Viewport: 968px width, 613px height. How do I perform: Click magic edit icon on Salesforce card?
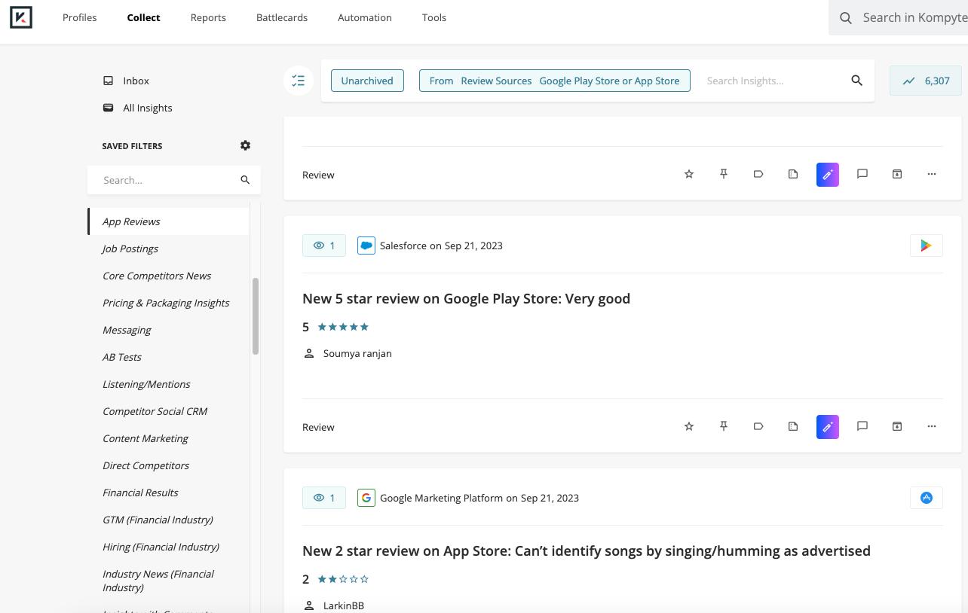click(828, 427)
